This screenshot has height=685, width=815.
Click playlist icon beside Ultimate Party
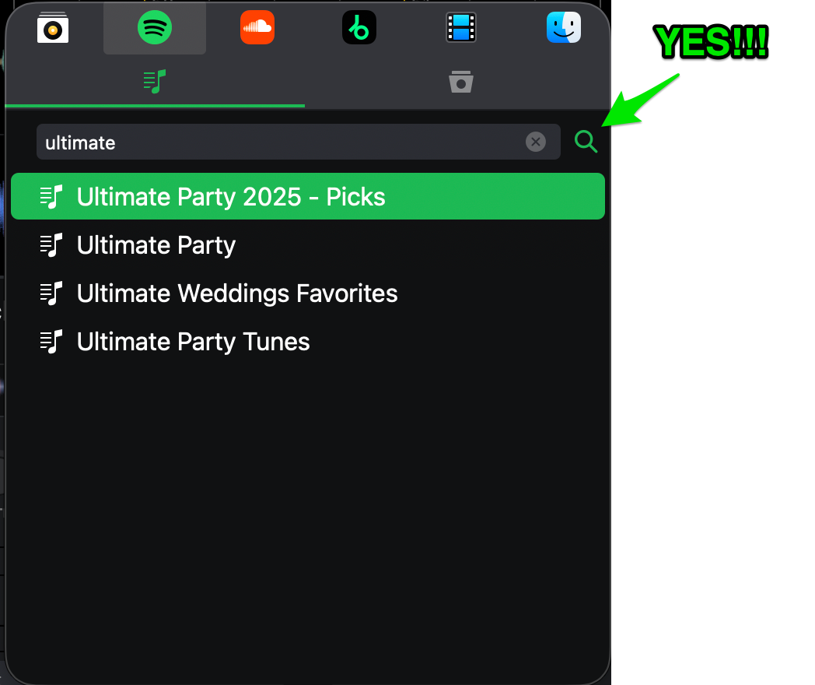51,245
